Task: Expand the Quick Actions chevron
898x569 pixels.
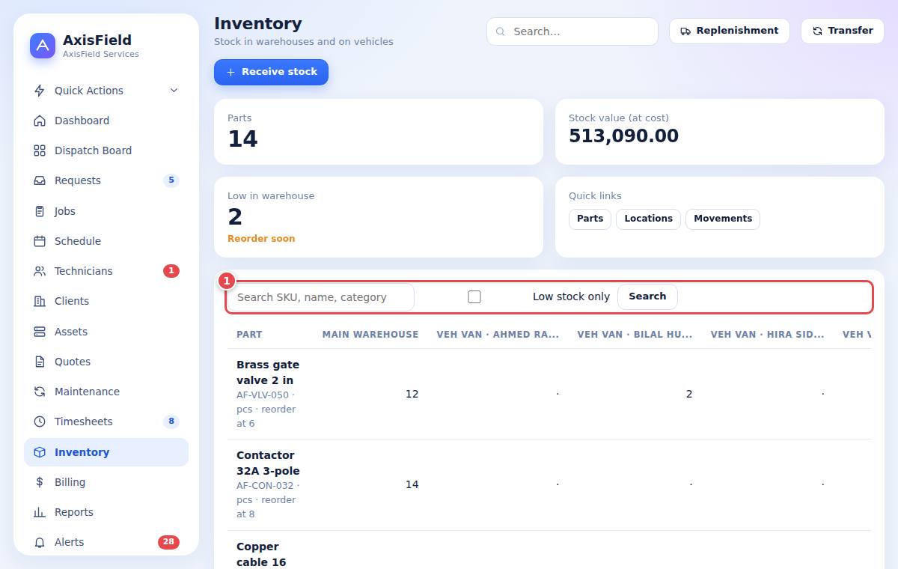Action: click(174, 91)
